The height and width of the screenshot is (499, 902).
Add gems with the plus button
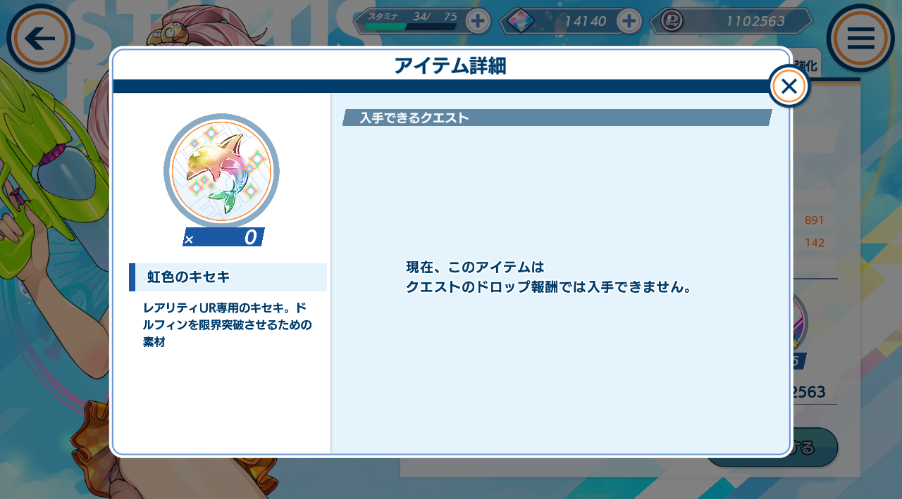pyautogui.click(x=629, y=21)
